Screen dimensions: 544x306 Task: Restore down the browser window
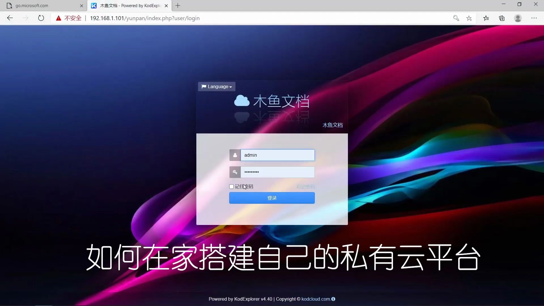(519, 4)
